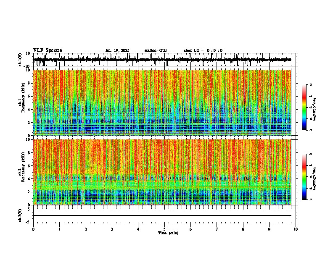
Task: Click the ch.2 spectrogram color scale bar
Action: (x=304, y=177)
